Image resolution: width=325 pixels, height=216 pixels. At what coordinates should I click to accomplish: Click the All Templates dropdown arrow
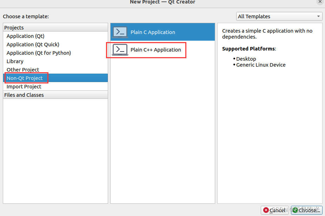(318, 16)
